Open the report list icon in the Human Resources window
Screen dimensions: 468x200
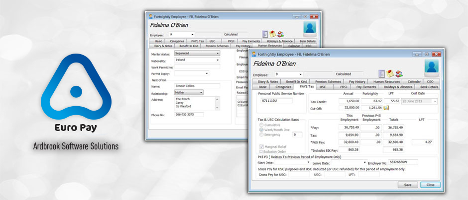coord(265,34)
